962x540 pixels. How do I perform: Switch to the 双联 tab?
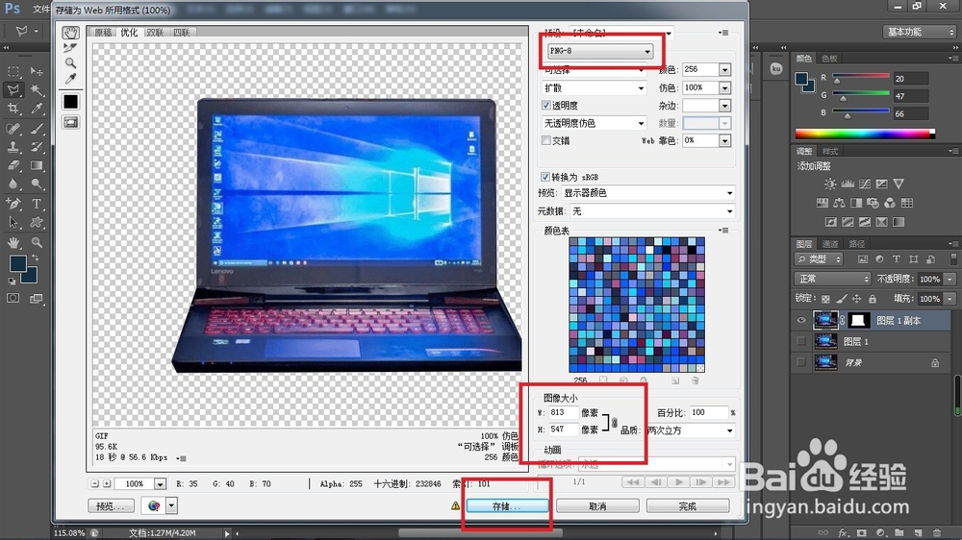click(155, 33)
